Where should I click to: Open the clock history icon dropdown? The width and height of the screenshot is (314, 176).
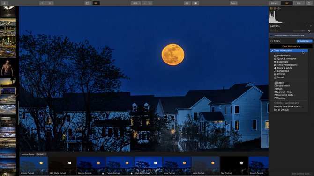click(279, 8)
